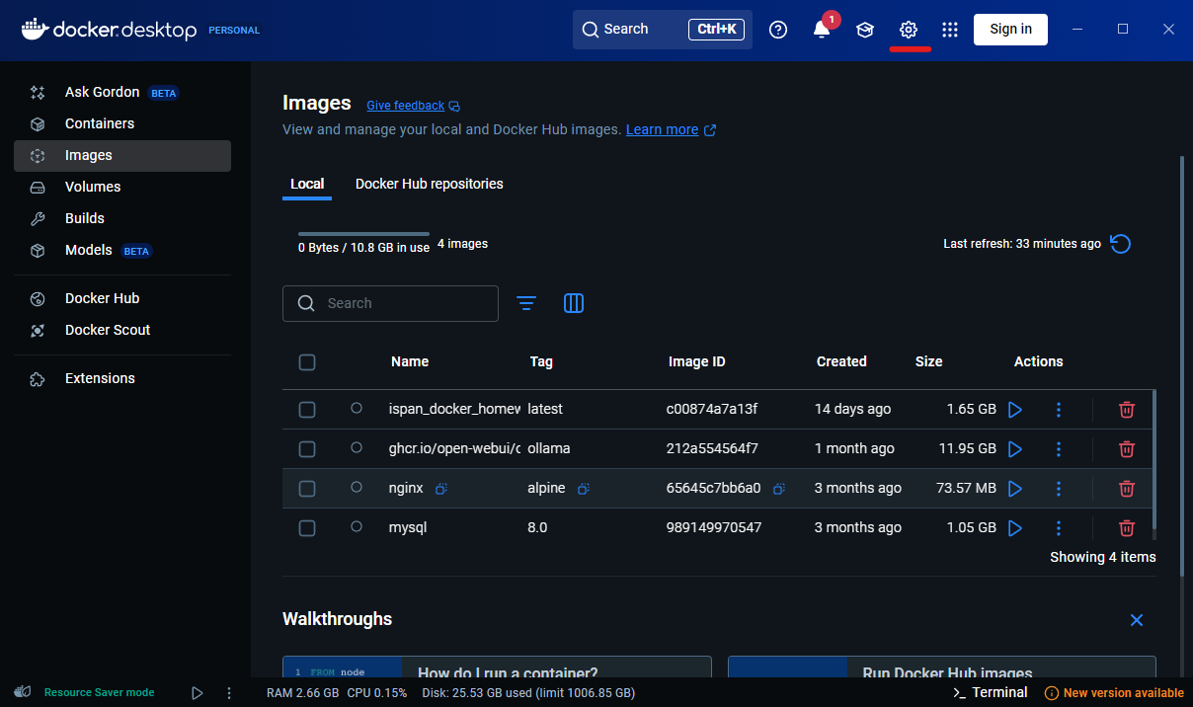Click the Docker whale status icon
This screenshot has height=707, width=1193.
[x=23, y=692]
